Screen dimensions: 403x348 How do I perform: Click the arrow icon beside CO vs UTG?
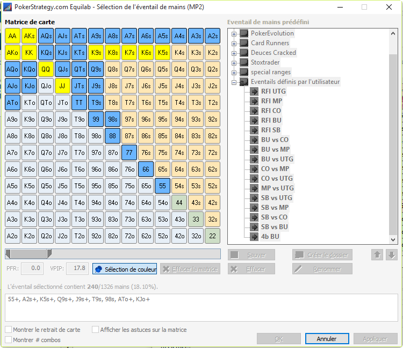point(254,179)
